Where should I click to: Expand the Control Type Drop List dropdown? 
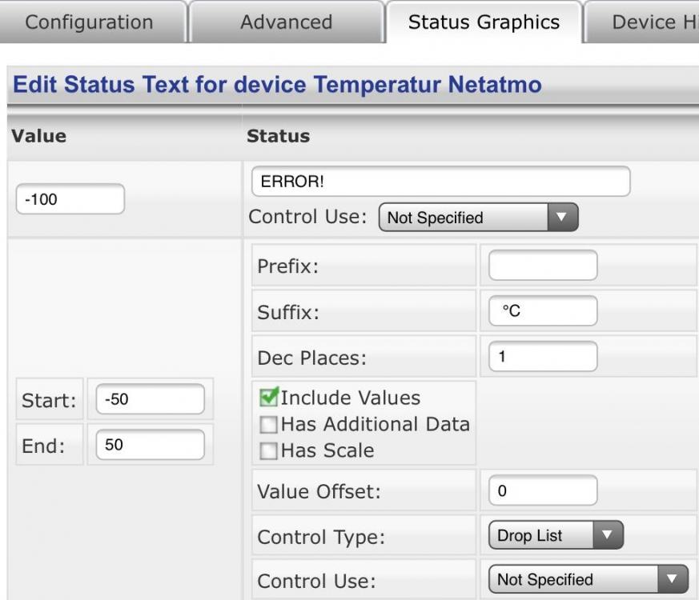(554, 536)
